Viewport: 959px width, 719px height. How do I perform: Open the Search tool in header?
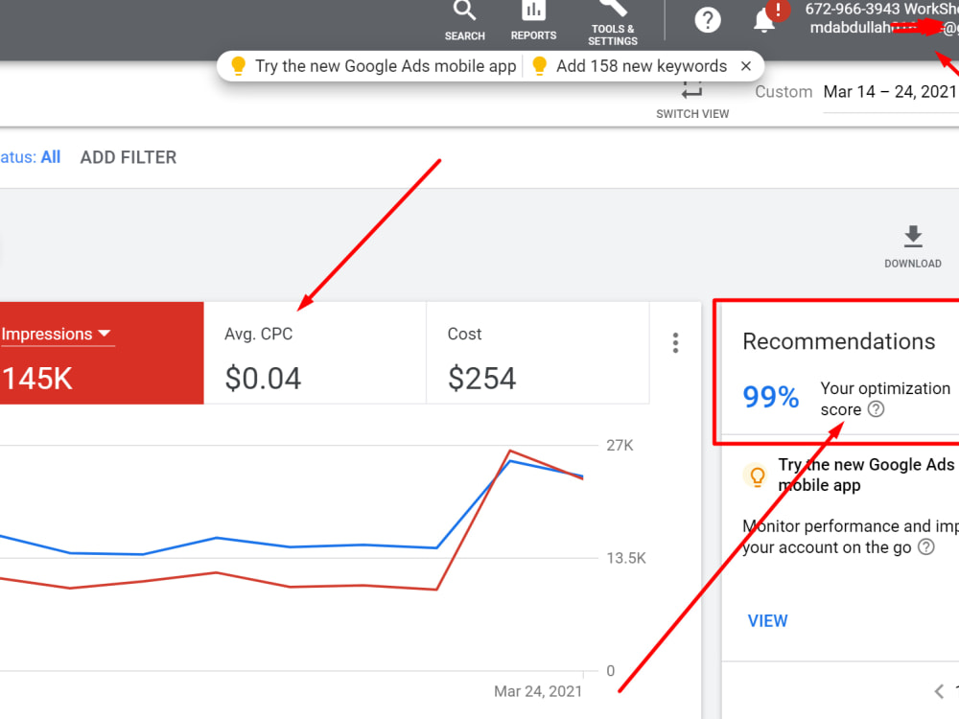(465, 21)
